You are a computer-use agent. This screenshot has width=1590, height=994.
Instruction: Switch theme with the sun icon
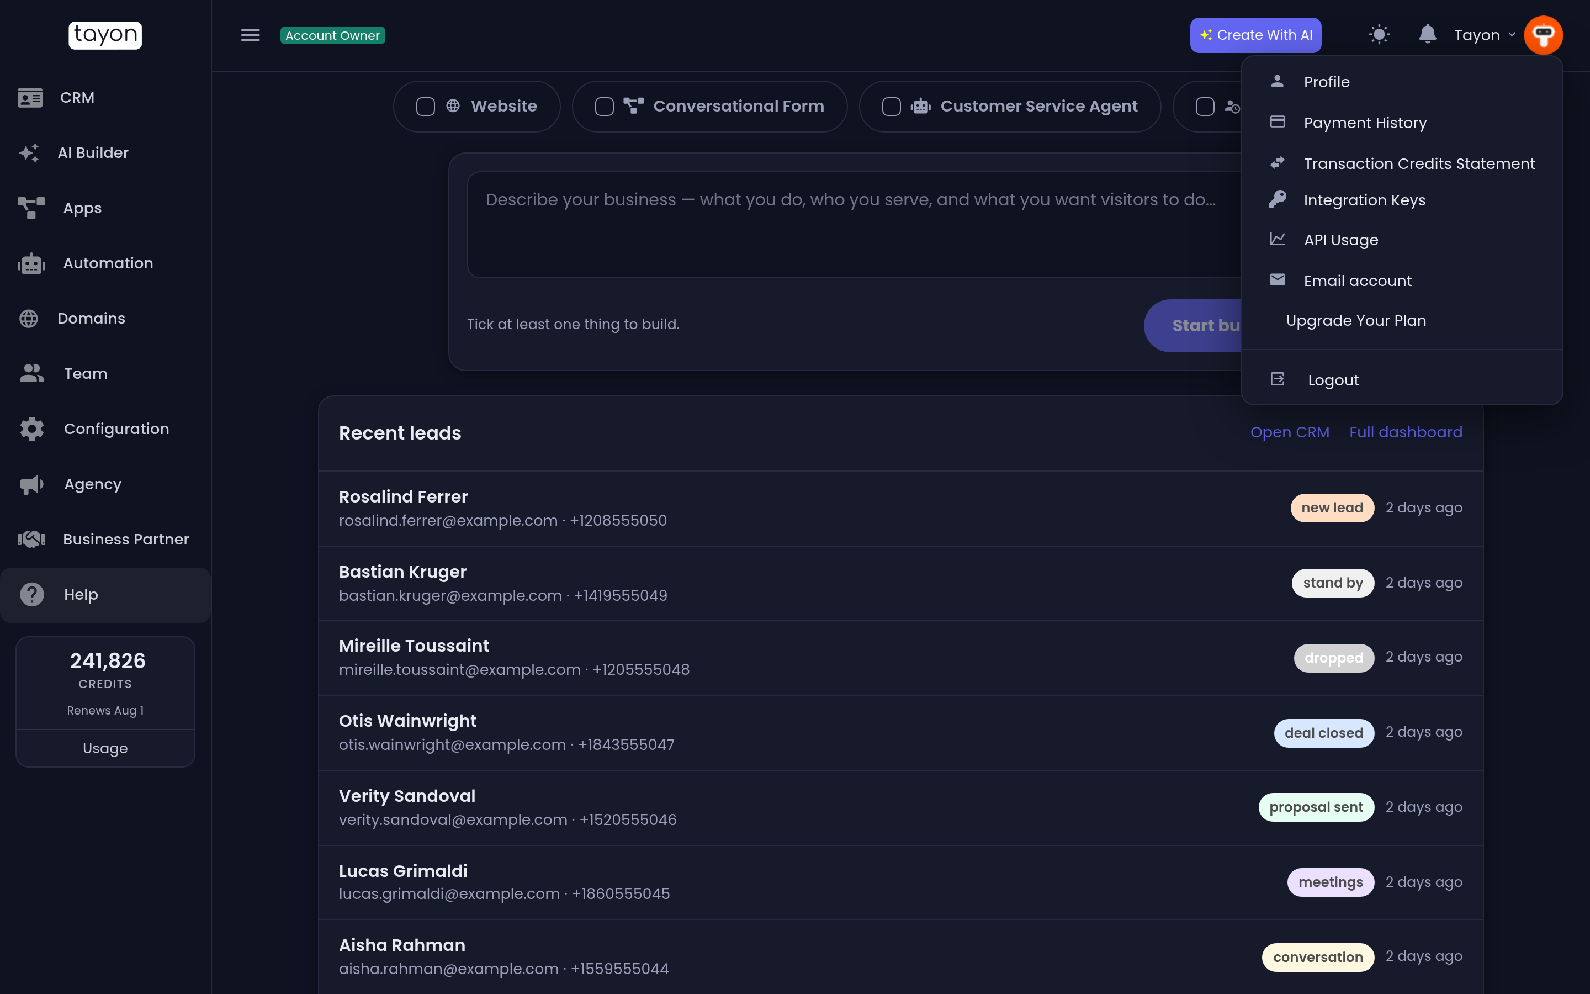[x=1379, y=34]
